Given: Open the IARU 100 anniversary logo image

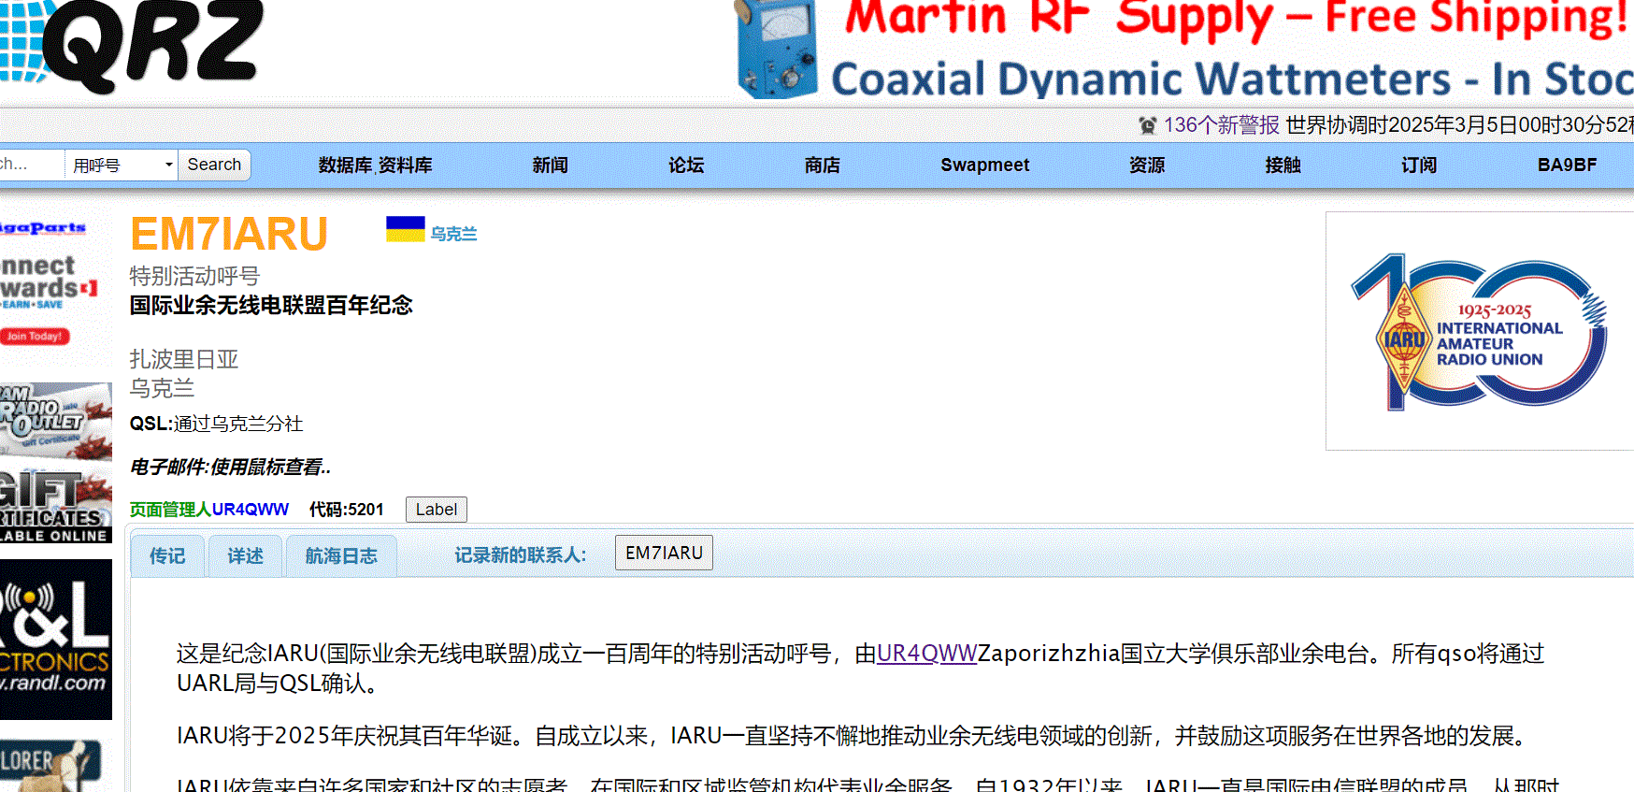Looking at the screenshot, I should (x=1481, y=330).
